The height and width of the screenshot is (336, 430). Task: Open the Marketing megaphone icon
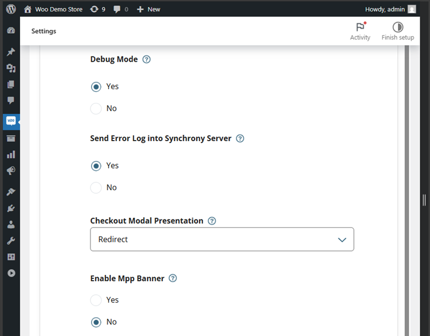click(11, 170)
